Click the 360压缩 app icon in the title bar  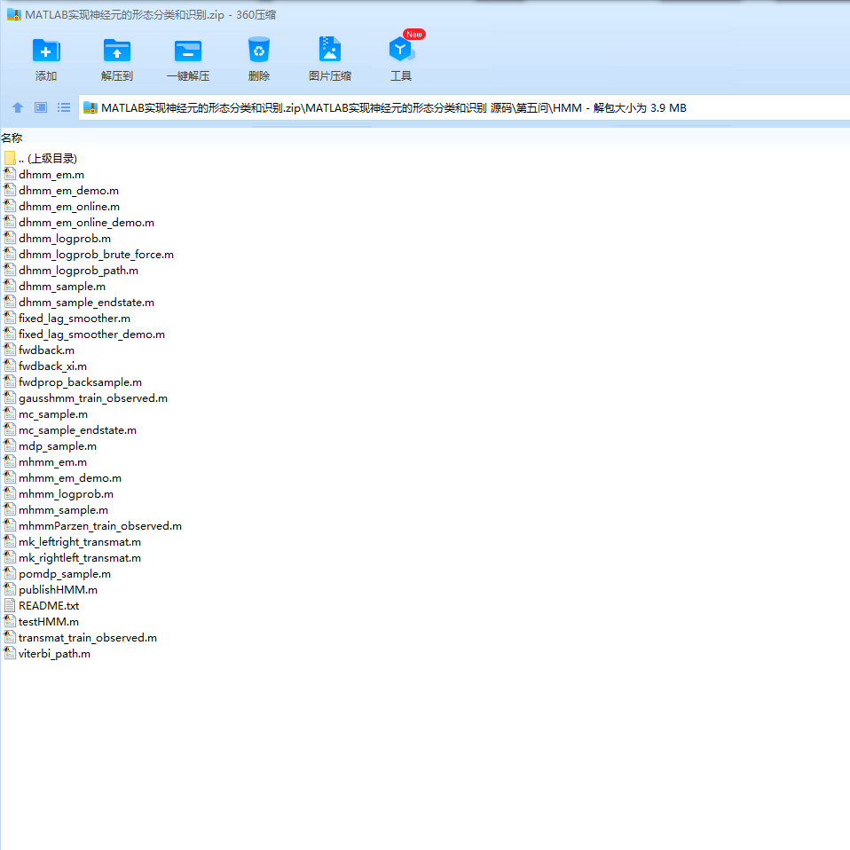(x=14, y=14)
